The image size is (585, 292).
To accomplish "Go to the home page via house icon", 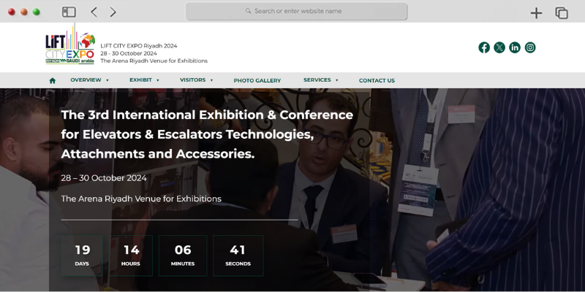I will (x=52, y=80).
